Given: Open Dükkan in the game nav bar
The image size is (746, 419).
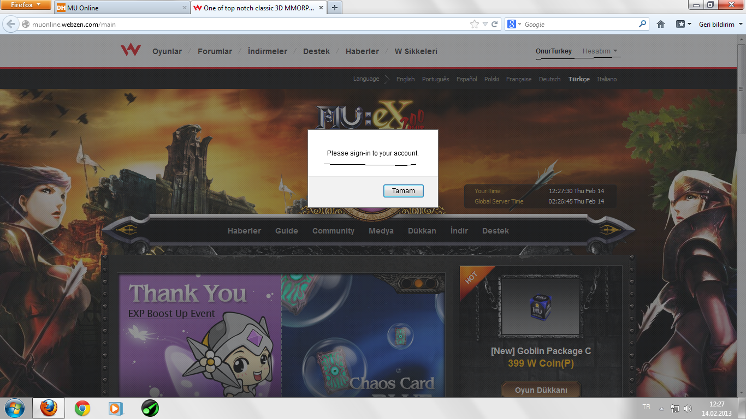Looking at the screenshot, I should coord(422,231).
